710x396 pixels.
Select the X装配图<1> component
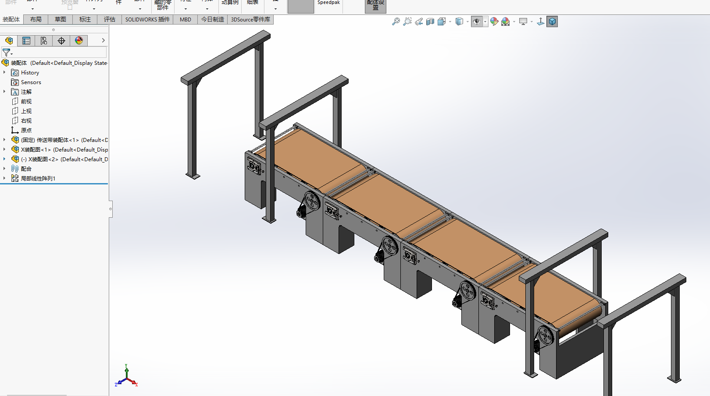pos(60,150)
